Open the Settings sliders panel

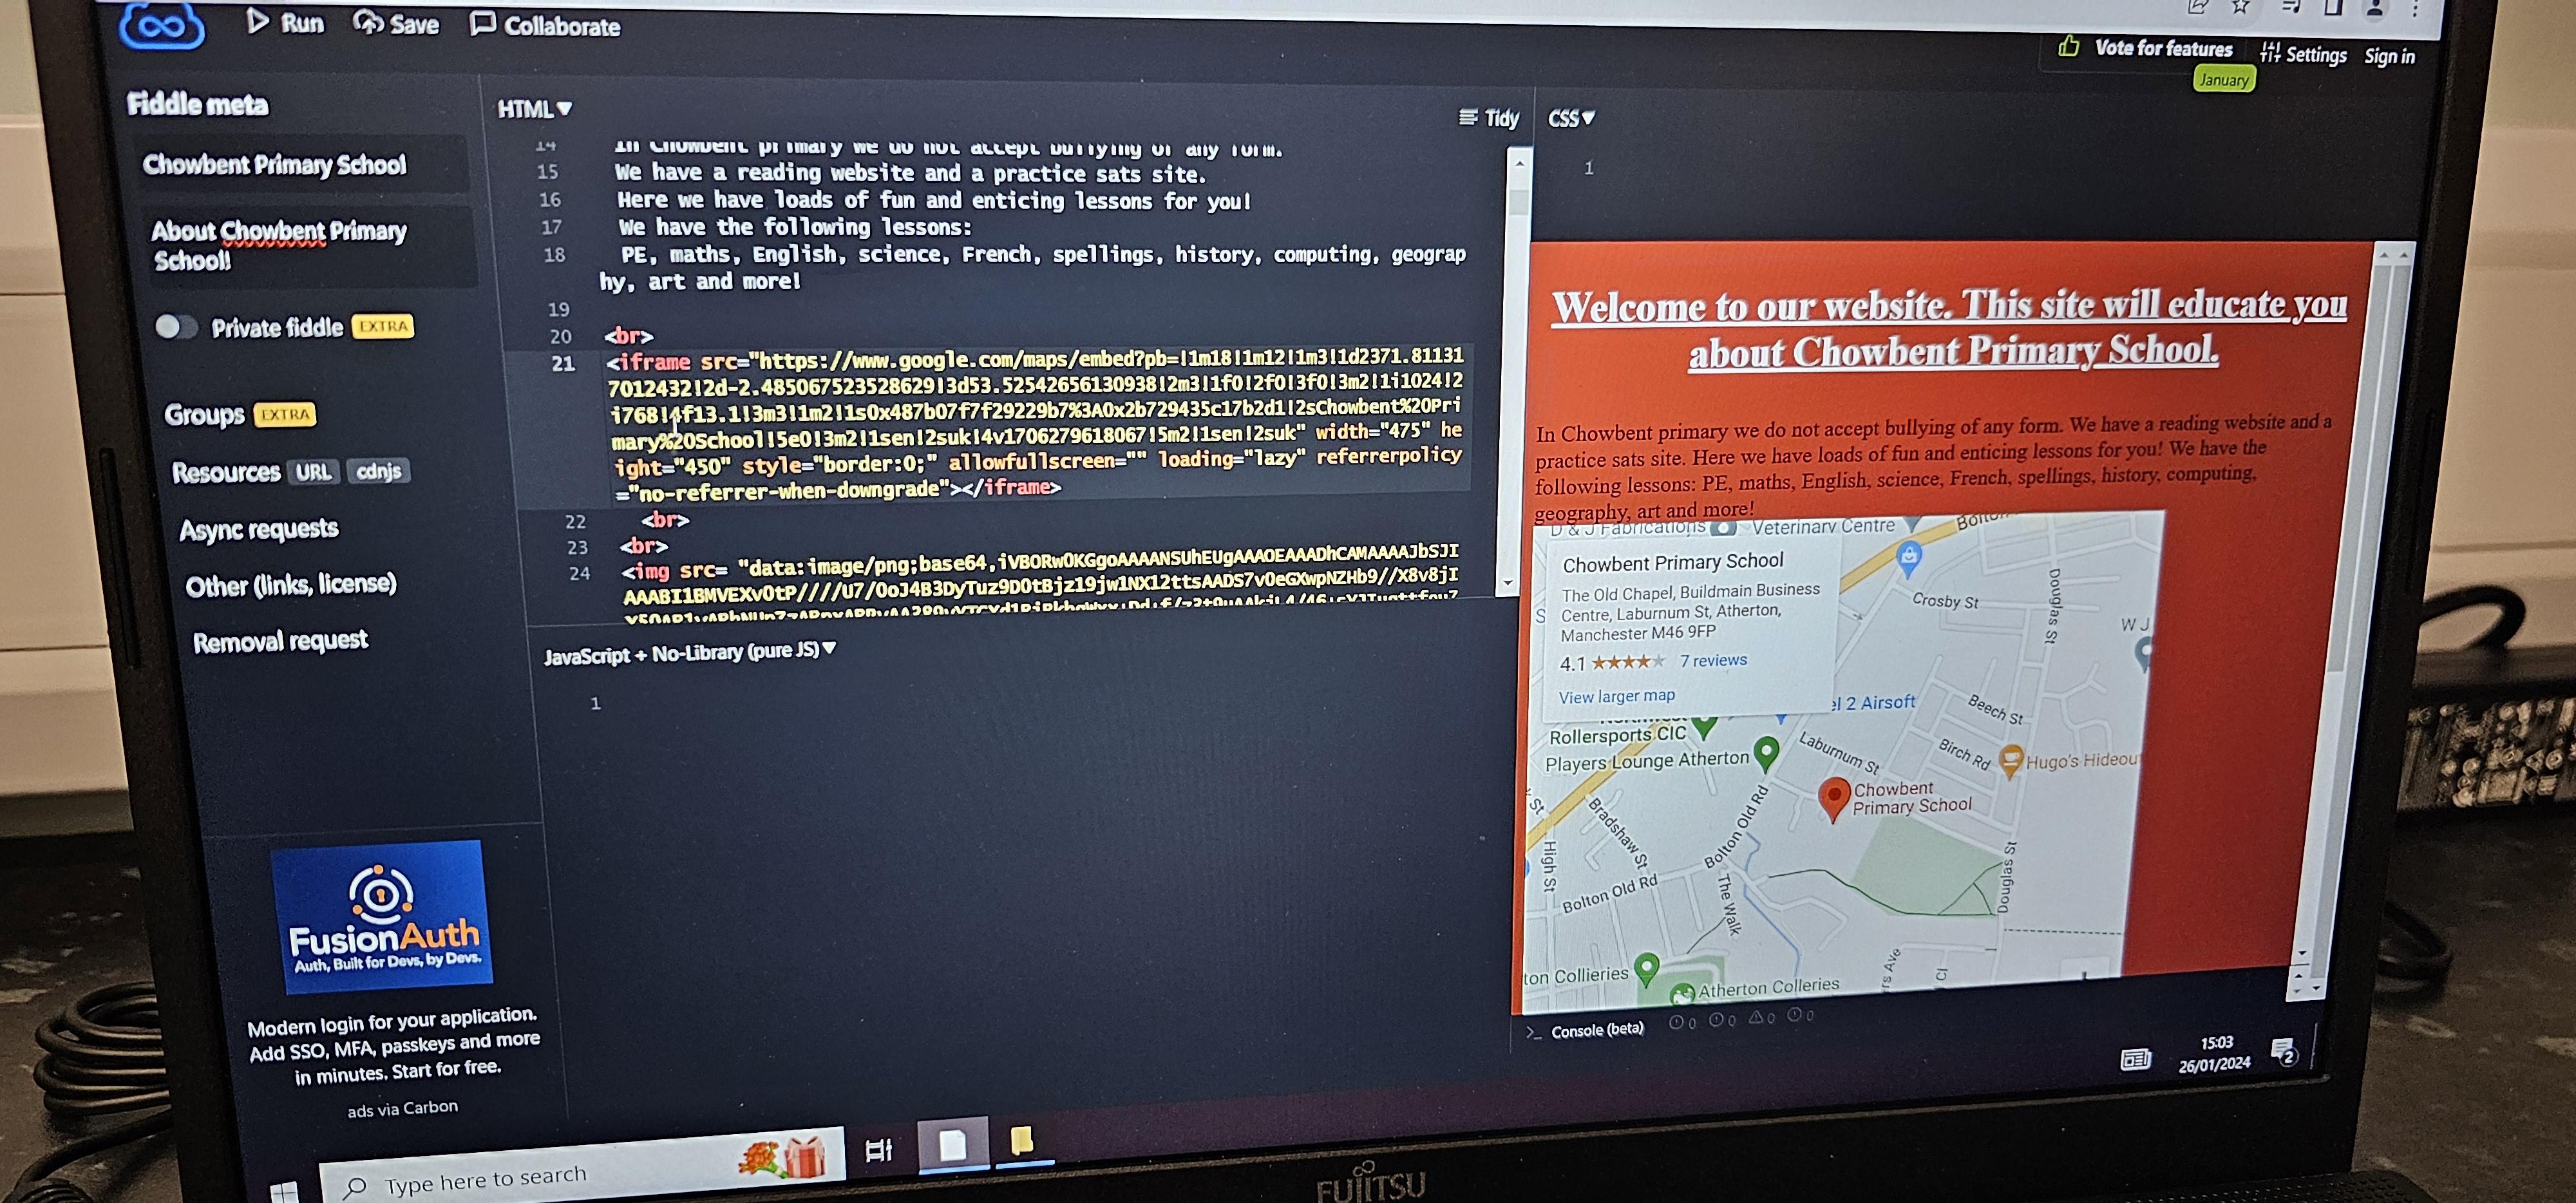click(2303, 54)
